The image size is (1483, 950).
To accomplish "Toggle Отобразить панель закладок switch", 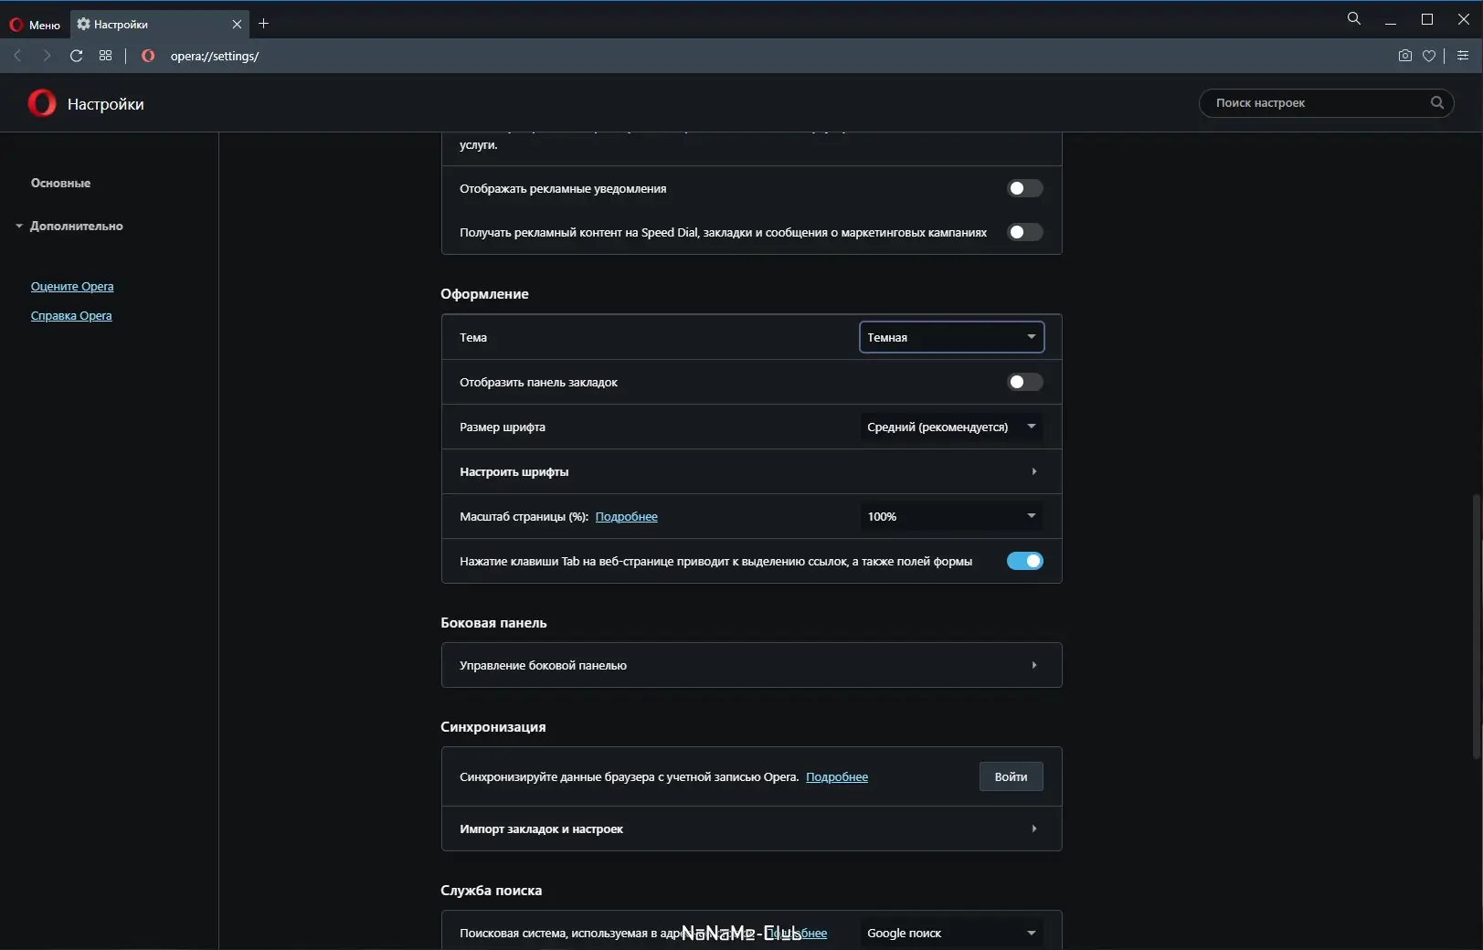I will (x=1024, y=382).
